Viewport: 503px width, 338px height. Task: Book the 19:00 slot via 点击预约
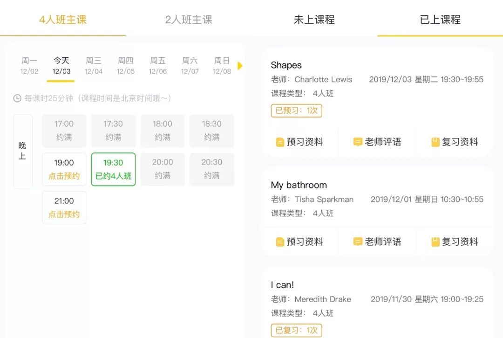click(x=64, y=169)
